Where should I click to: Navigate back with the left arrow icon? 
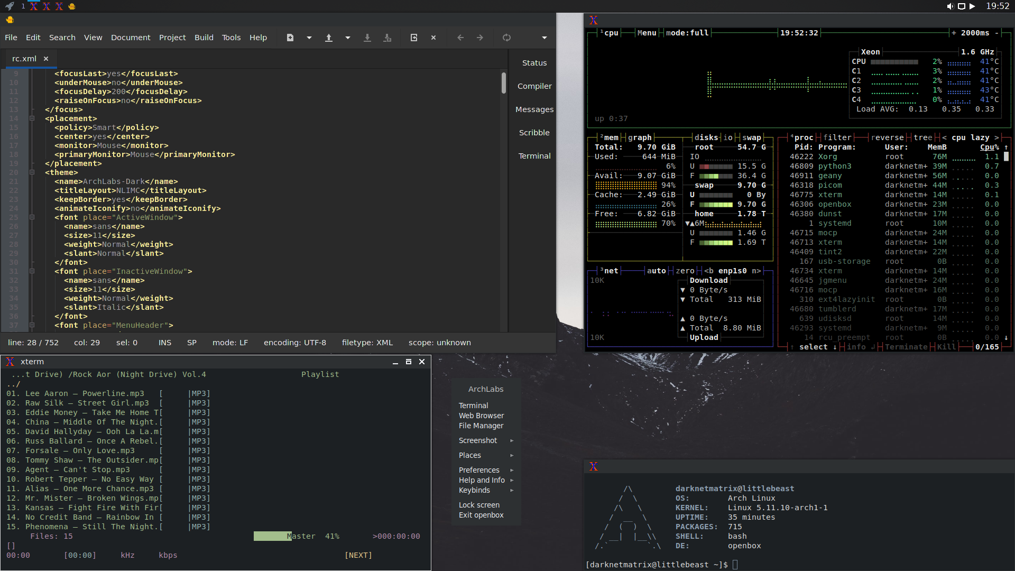coord(460,38)
